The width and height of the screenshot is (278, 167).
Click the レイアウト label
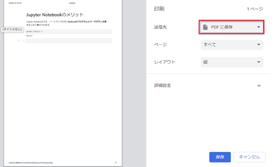(165, 62)
